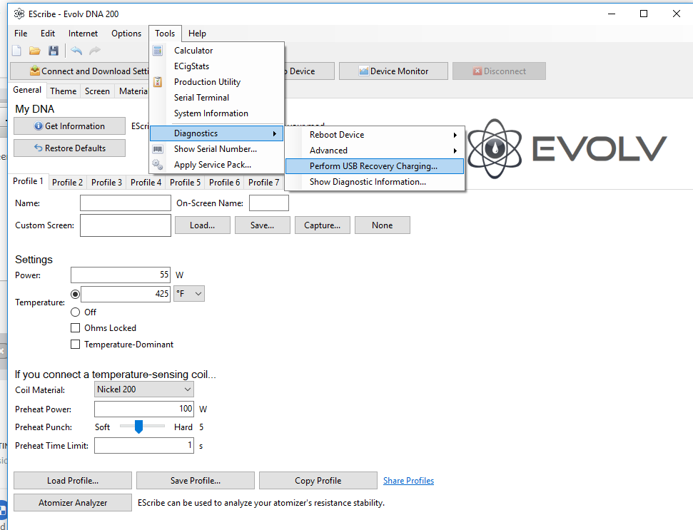Click the Redo arrow icon

[94, 51]
